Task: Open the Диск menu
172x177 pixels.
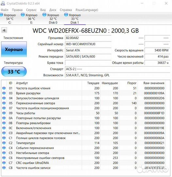Action: 53,10
